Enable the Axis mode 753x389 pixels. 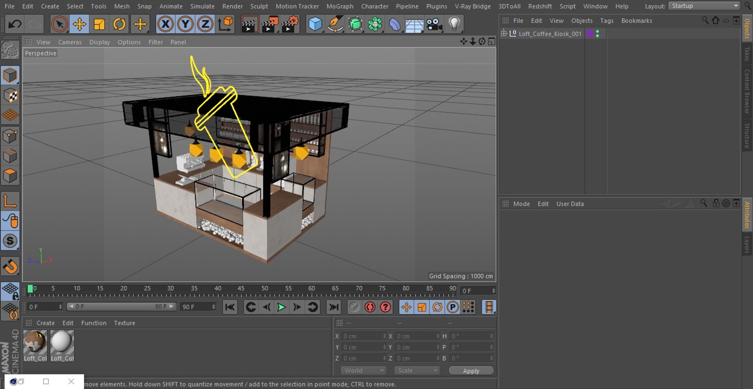pos(10,201)
